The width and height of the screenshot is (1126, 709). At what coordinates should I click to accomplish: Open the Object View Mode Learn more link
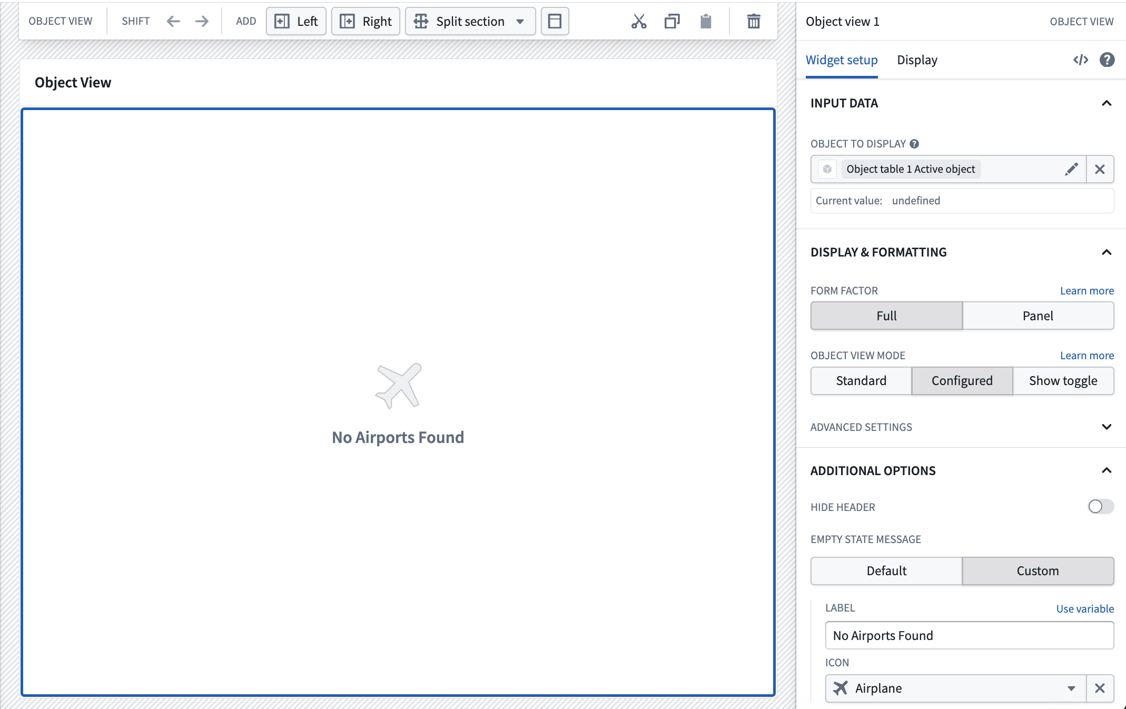(x=1087, y=356)
